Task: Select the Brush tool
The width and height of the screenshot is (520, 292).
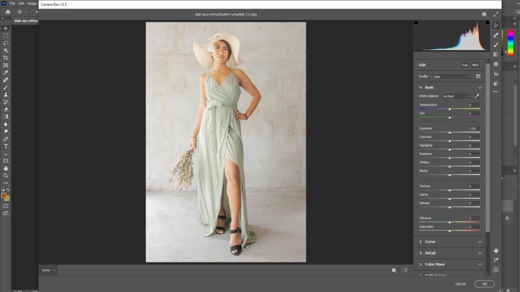Action: 6,87
